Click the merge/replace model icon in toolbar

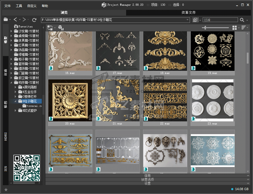coord(50,28)
